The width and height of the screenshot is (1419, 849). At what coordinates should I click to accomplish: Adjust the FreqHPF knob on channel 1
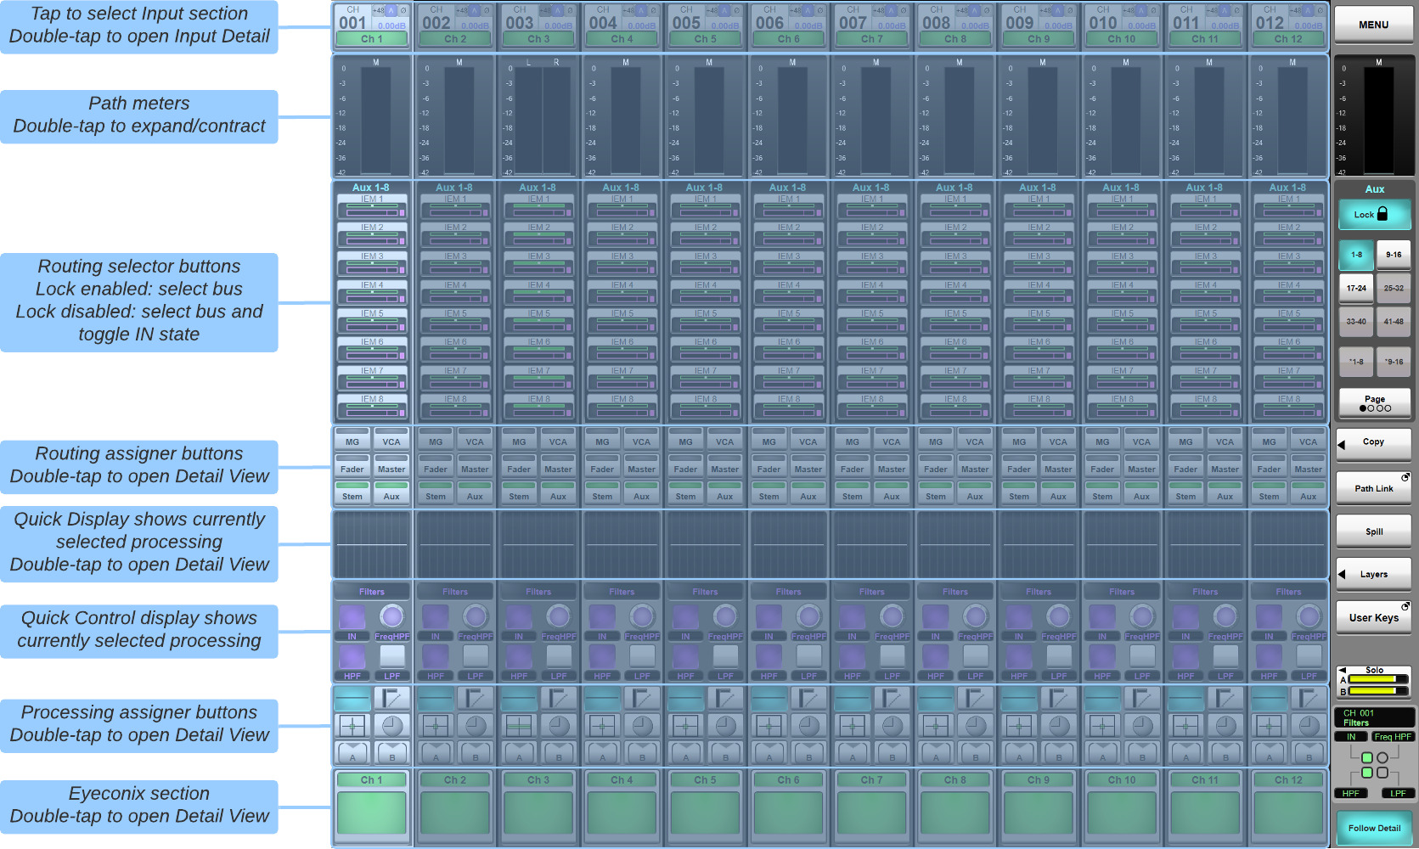[x=391, y=616]
